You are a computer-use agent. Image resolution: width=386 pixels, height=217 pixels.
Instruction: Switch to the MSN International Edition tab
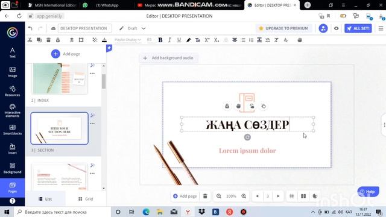pos(52,5)
